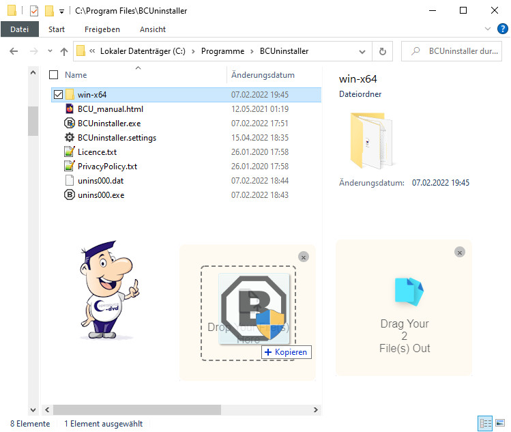The image size is (511, 432).
Task: Click the blue help question mark icon
Action: click(x=503, y=29)
